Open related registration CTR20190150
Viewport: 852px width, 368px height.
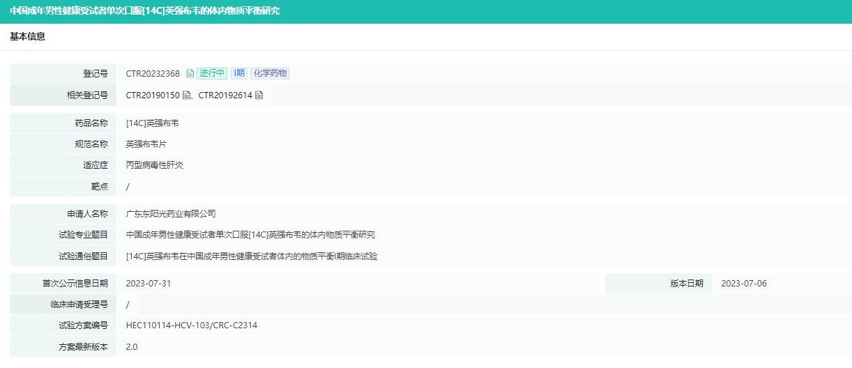pos(153,95)
